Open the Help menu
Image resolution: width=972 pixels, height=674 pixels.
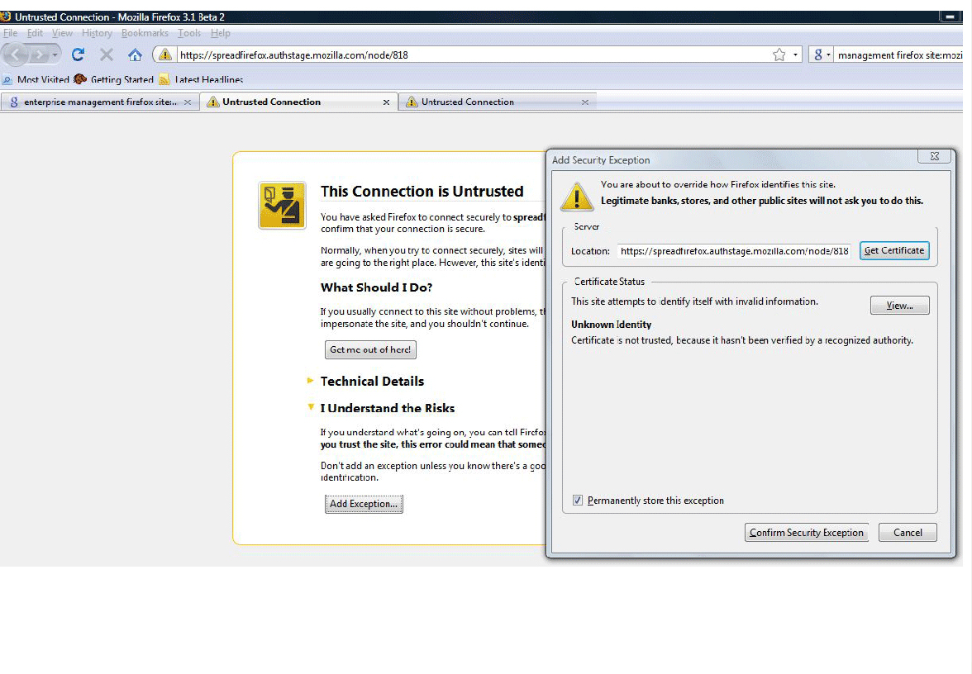pos(220,33)
